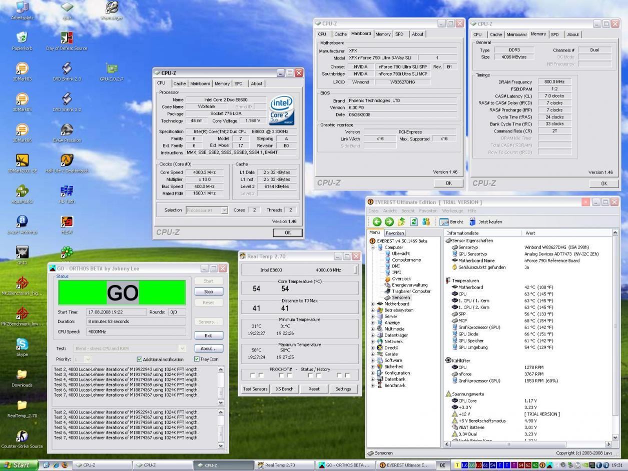The image size is (628, 471).
Task: Click Stop button in ORTHOS
Action: (209, 291)
